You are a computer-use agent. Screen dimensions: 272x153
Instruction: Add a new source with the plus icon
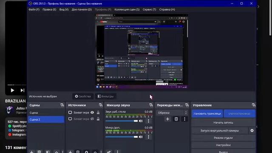point(70,152)
